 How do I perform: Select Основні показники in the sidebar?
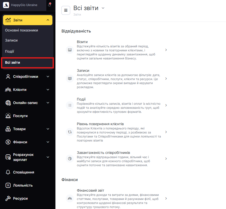[22, 30]
